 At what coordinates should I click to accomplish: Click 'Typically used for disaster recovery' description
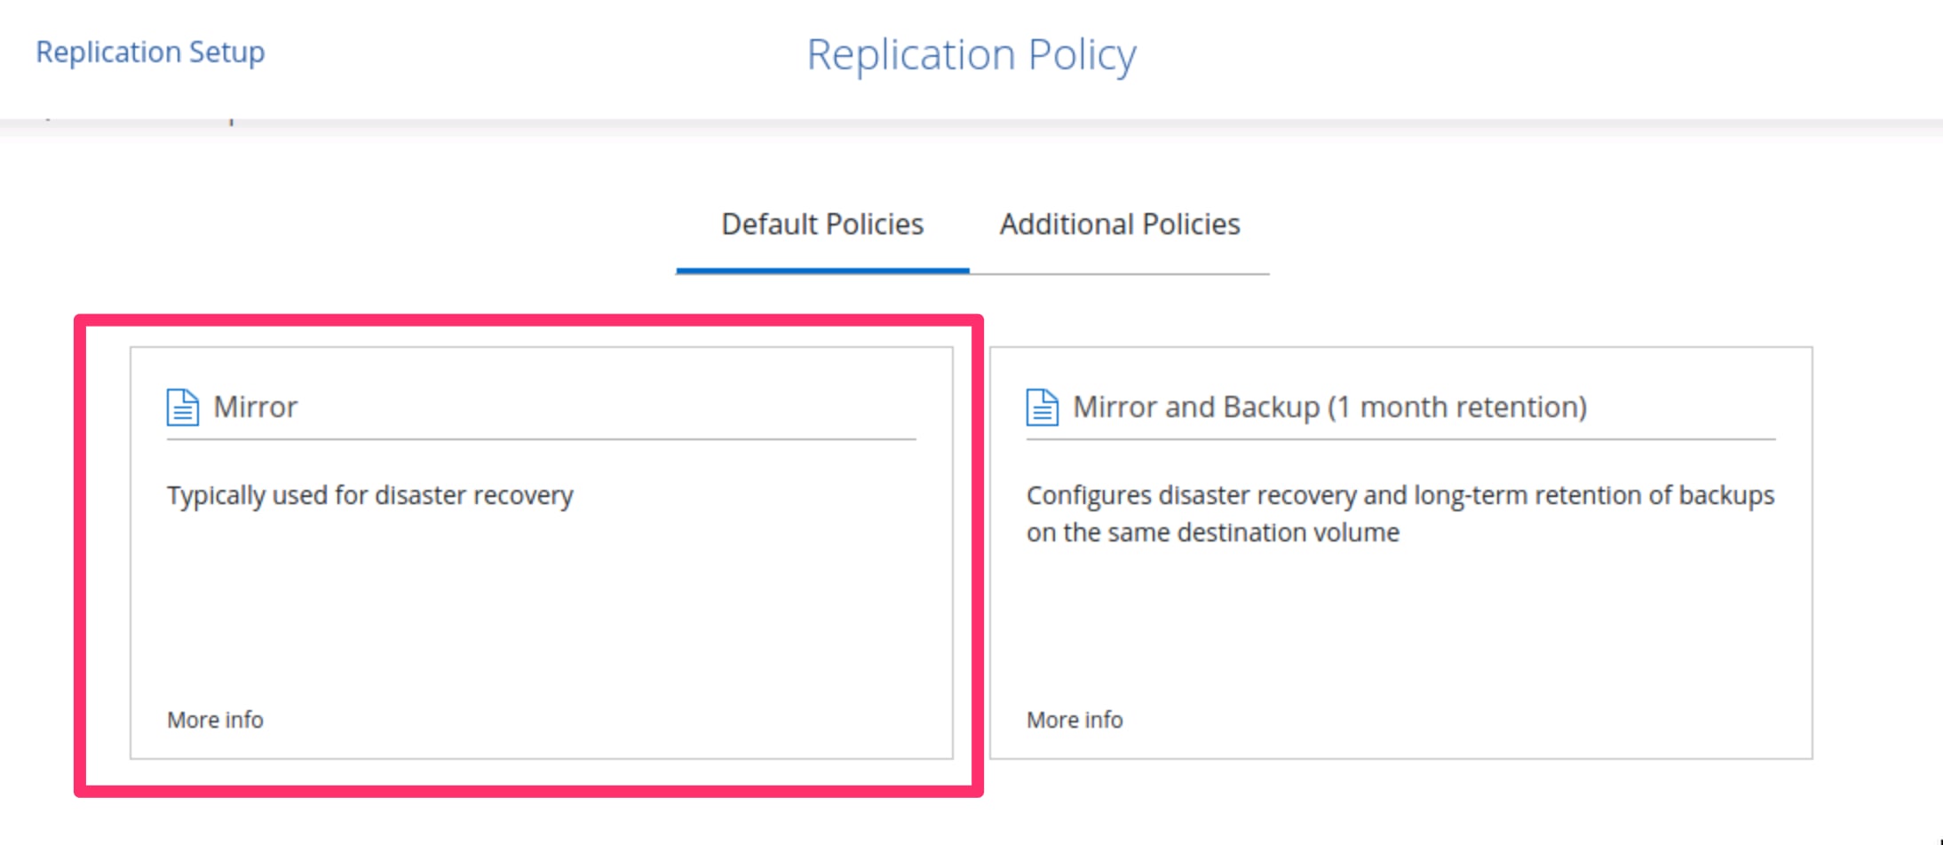coord(370,495)
